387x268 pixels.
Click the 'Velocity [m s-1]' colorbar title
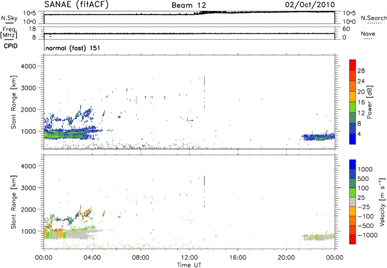382,202
